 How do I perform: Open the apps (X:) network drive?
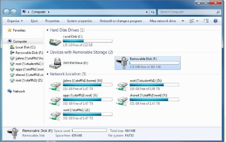(x=55, y=100)
